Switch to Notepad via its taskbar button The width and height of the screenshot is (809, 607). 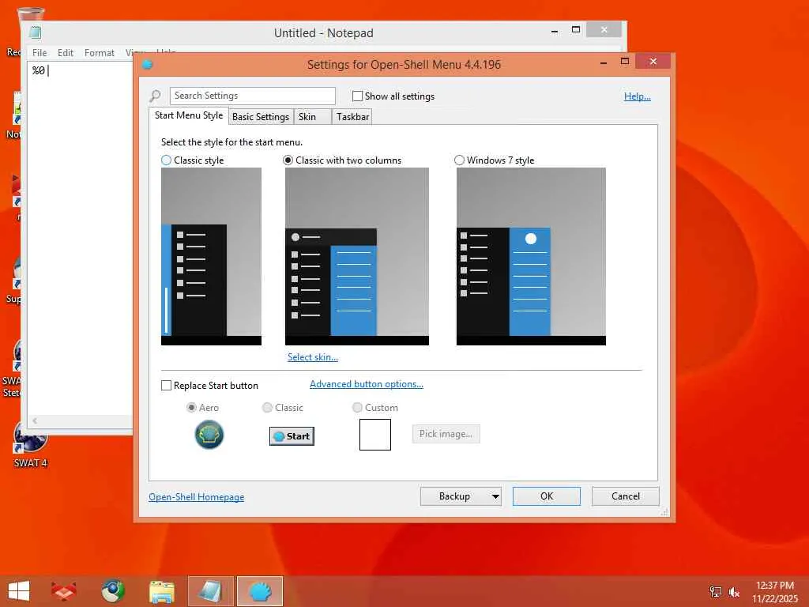[210, 591]
